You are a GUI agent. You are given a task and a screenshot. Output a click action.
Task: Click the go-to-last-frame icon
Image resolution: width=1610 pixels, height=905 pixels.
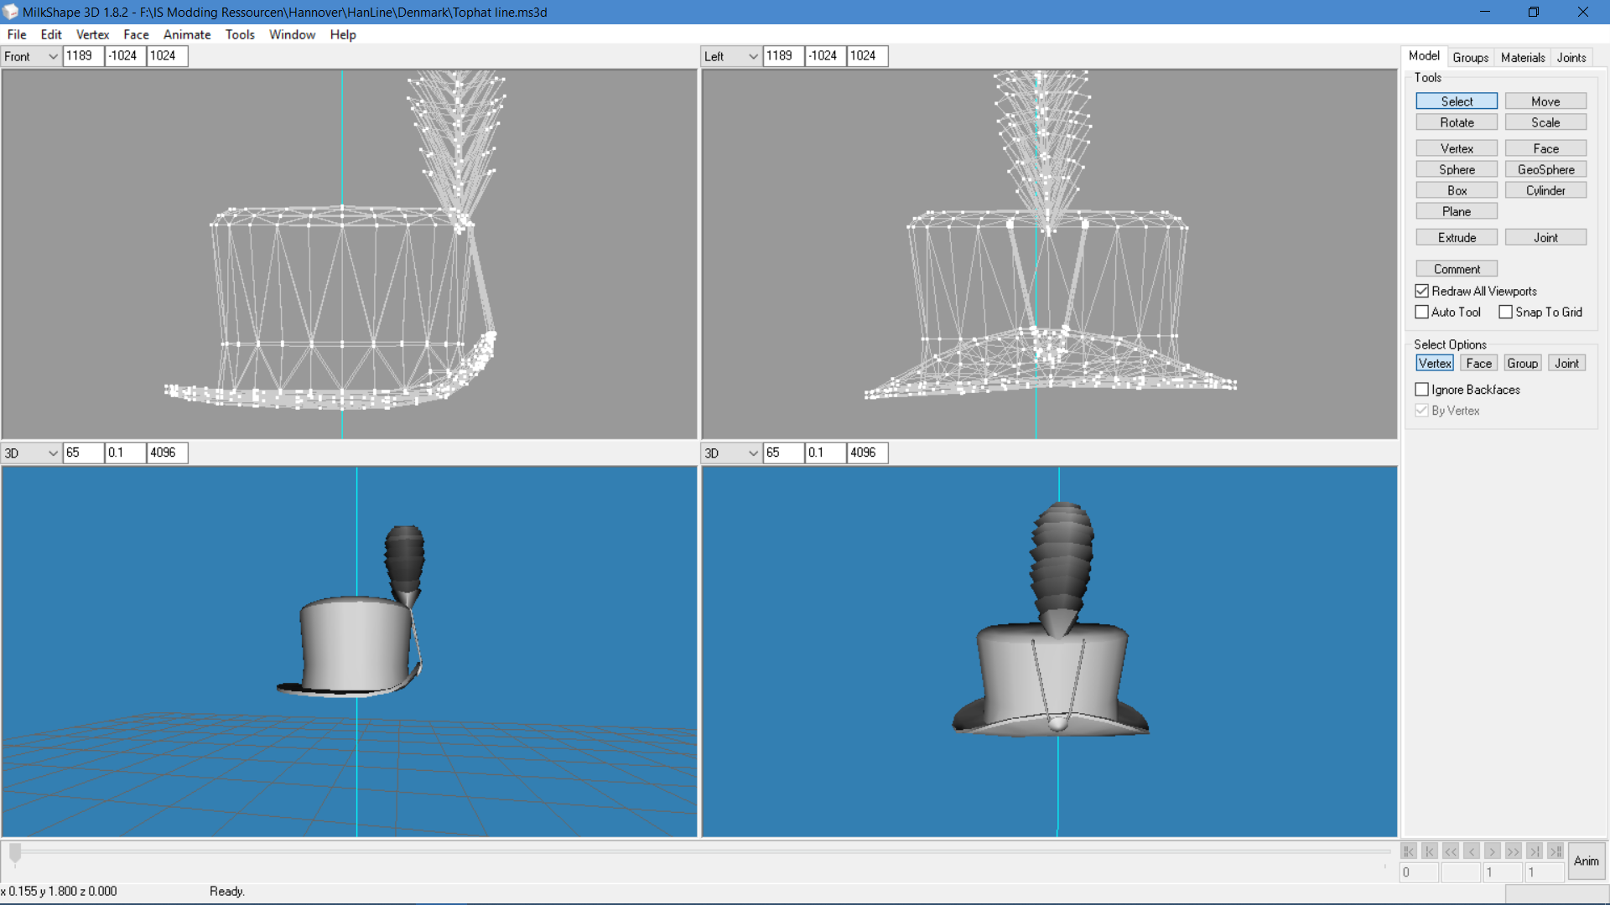(x=1535, y=851)
